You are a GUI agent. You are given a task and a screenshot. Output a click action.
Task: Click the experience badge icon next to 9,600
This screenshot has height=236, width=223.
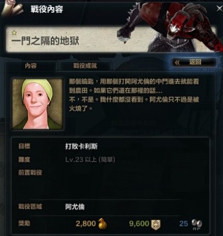pos(155,224)
